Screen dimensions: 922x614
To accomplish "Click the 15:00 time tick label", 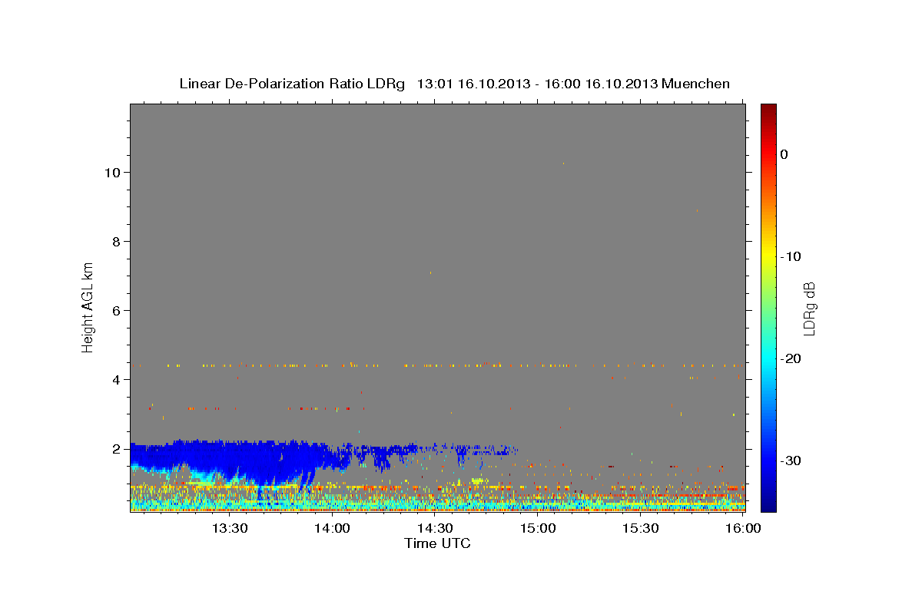I will (x=538, y=528).
